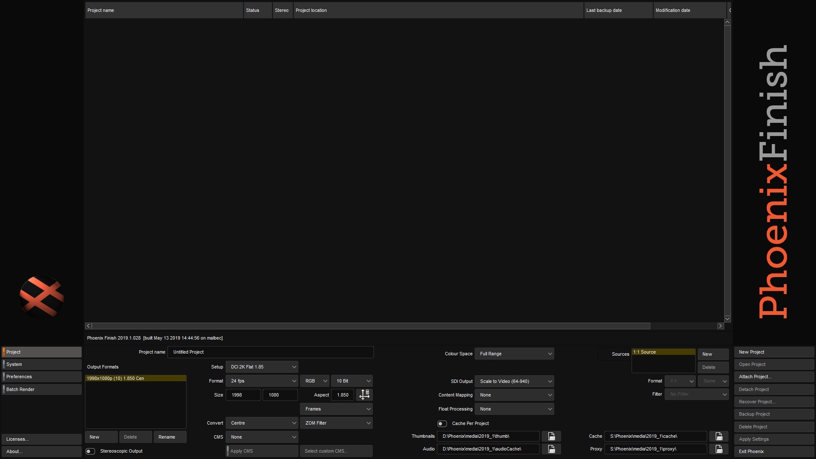Click Backup Project button

774,414
